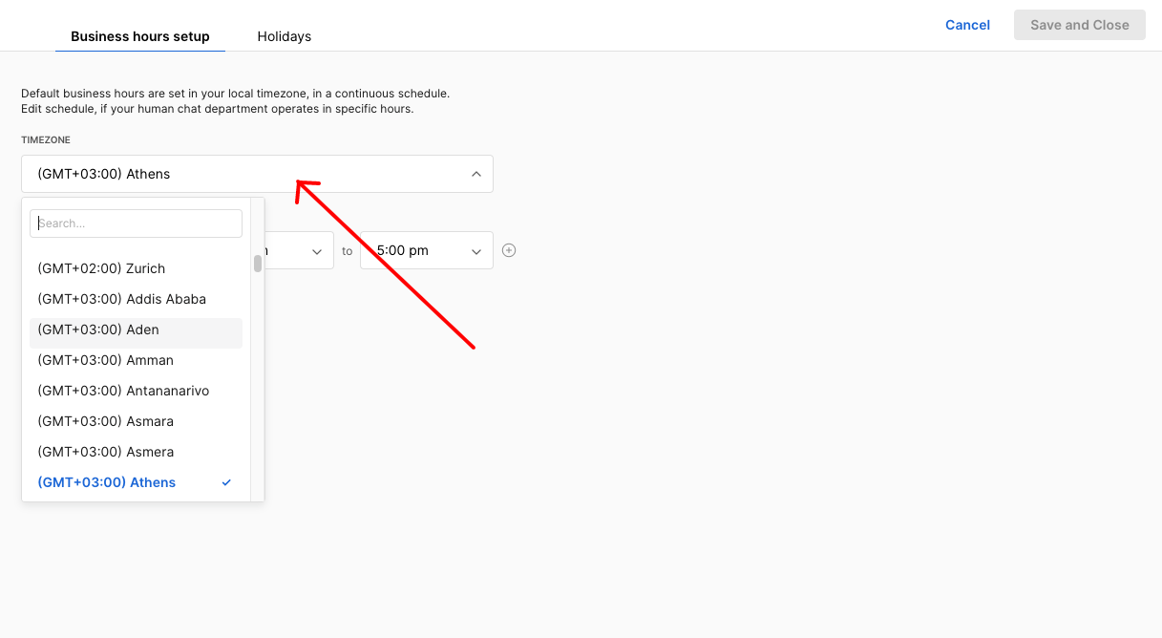Click the plus icon to add hours
1162x638 pixels.
[x=509, y=250]
